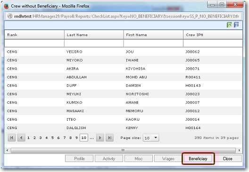Viewport: 249px width, 172px height.
Task: Export the list to Excel icon
Action: pos(229,25)
